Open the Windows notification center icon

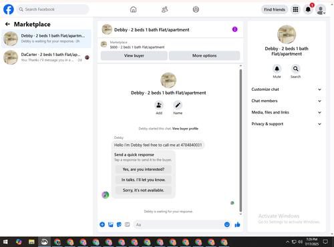[x=325, y=242]
